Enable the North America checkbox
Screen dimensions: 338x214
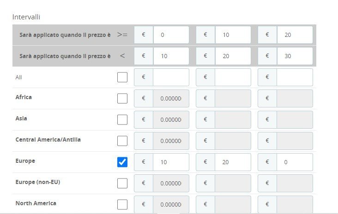pos(122,204)
